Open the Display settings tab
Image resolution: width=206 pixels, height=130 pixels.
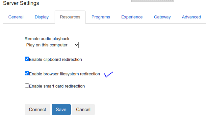click(42, 17)
